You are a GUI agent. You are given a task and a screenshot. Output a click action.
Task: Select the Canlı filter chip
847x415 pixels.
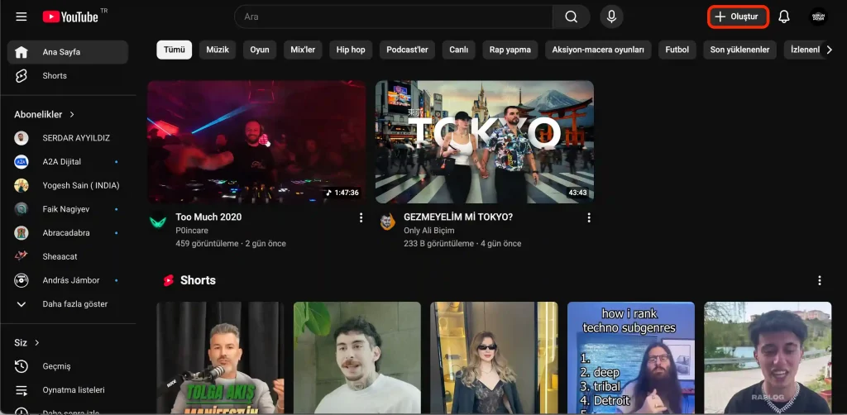458,50
